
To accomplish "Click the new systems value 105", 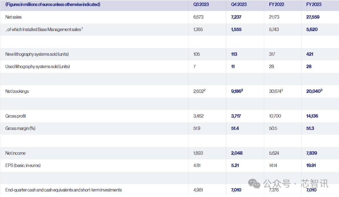I will [196, 54].
